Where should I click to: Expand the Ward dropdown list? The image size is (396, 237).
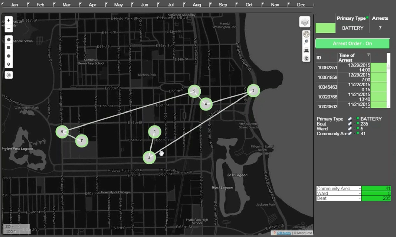tap(360, 194)
